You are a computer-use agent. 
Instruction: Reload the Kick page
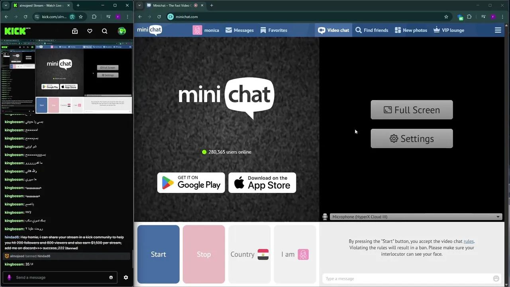click(25, 17)
